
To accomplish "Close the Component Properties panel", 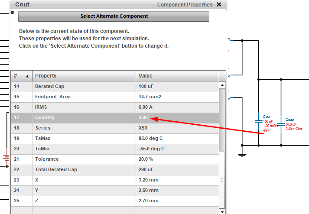I will point(219,4).
